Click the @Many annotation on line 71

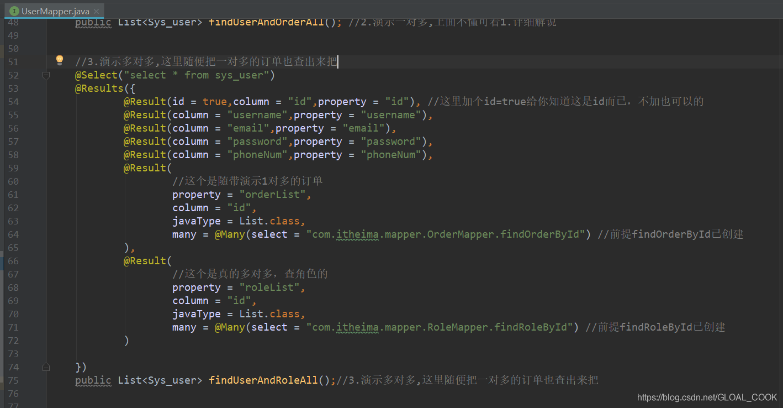(230, 327)
